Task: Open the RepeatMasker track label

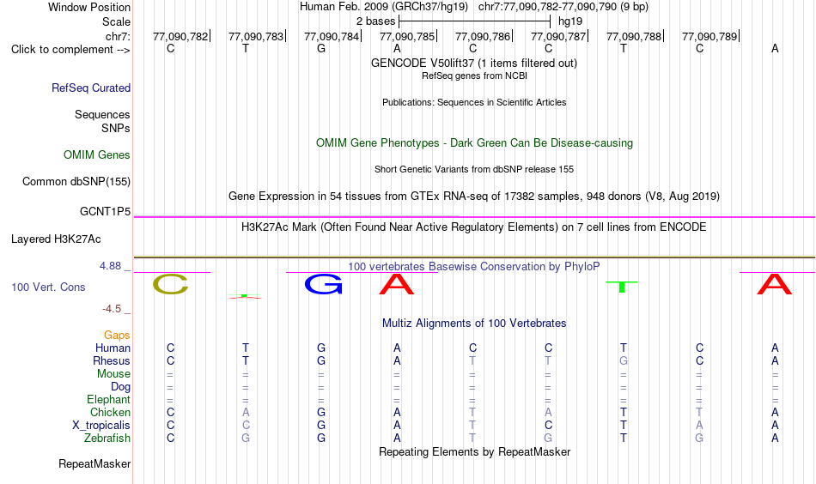Action: [x=94, y=463]
